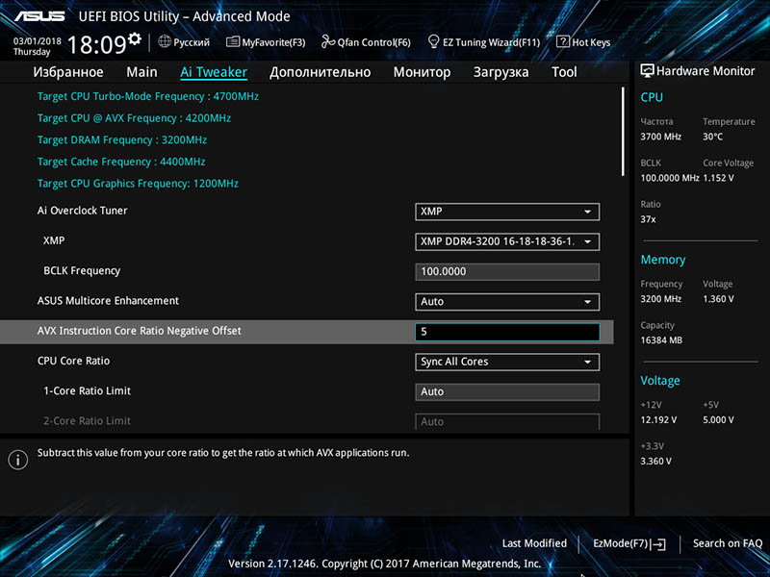
Task: Click Target DRAM Frequency : 3200MHz
Action: [122, 140]
